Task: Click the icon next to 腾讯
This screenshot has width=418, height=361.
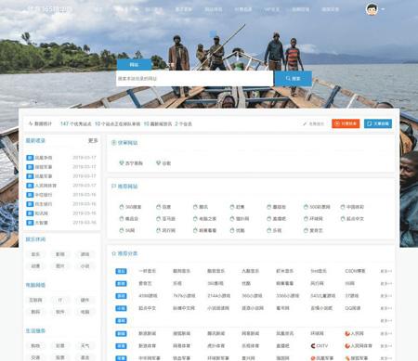Action: pos(195,207)
